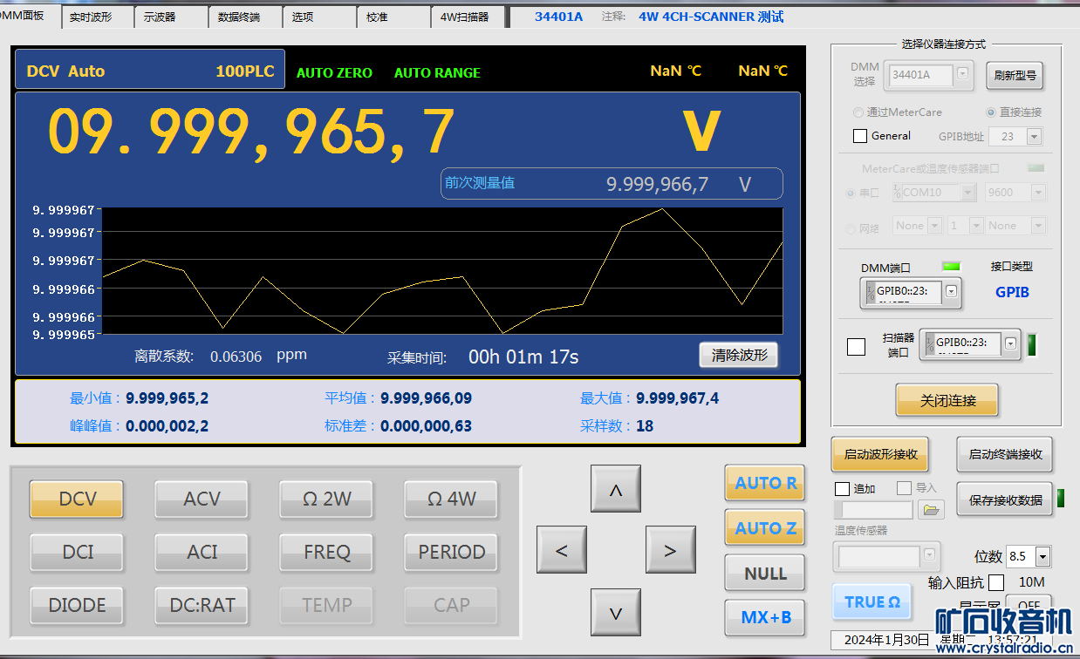Viewport: 1080px width, 659px height.
Task: Click the previous measurement value field
Action: (x=611, y=184)
